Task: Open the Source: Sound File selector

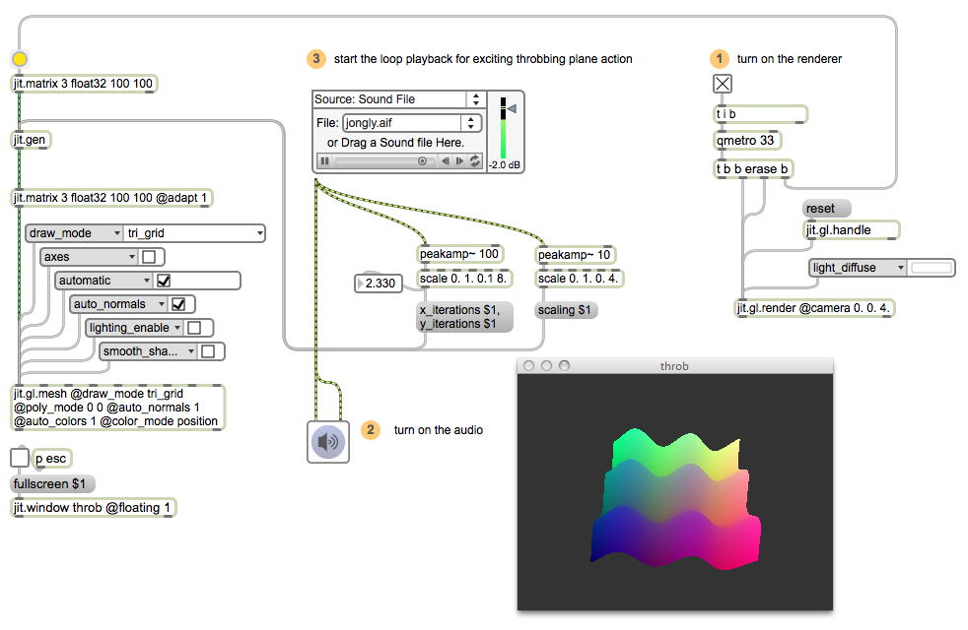Action: [399, 99]
